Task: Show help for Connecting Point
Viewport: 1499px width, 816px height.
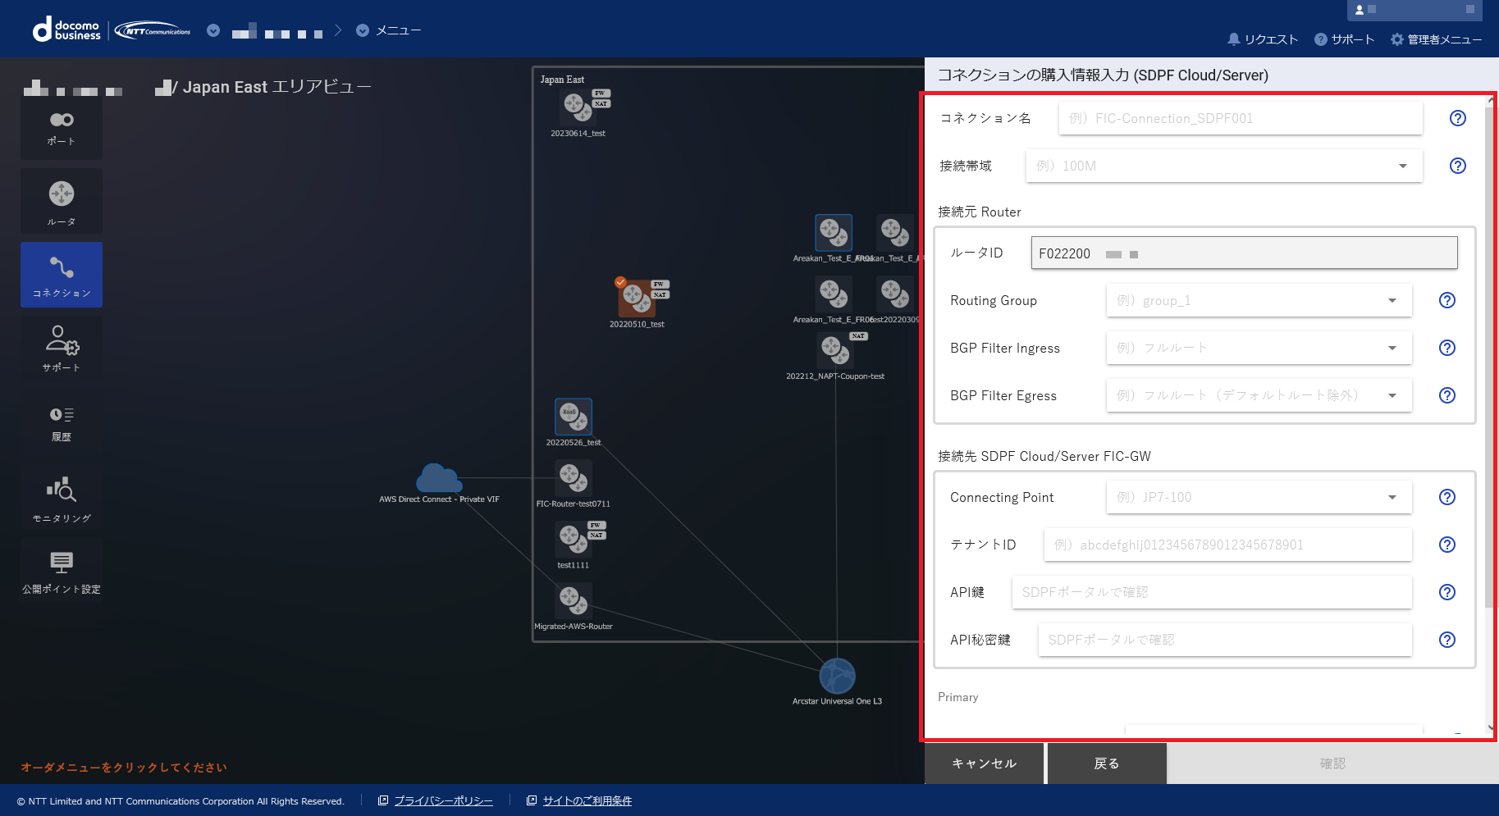Action: [1447, 497]
